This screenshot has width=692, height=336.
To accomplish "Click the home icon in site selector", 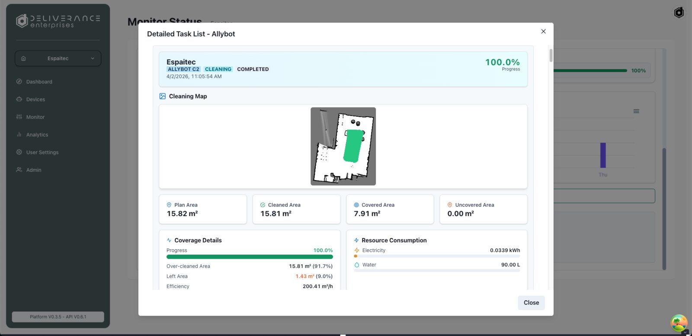I will [x=23, y=58].
